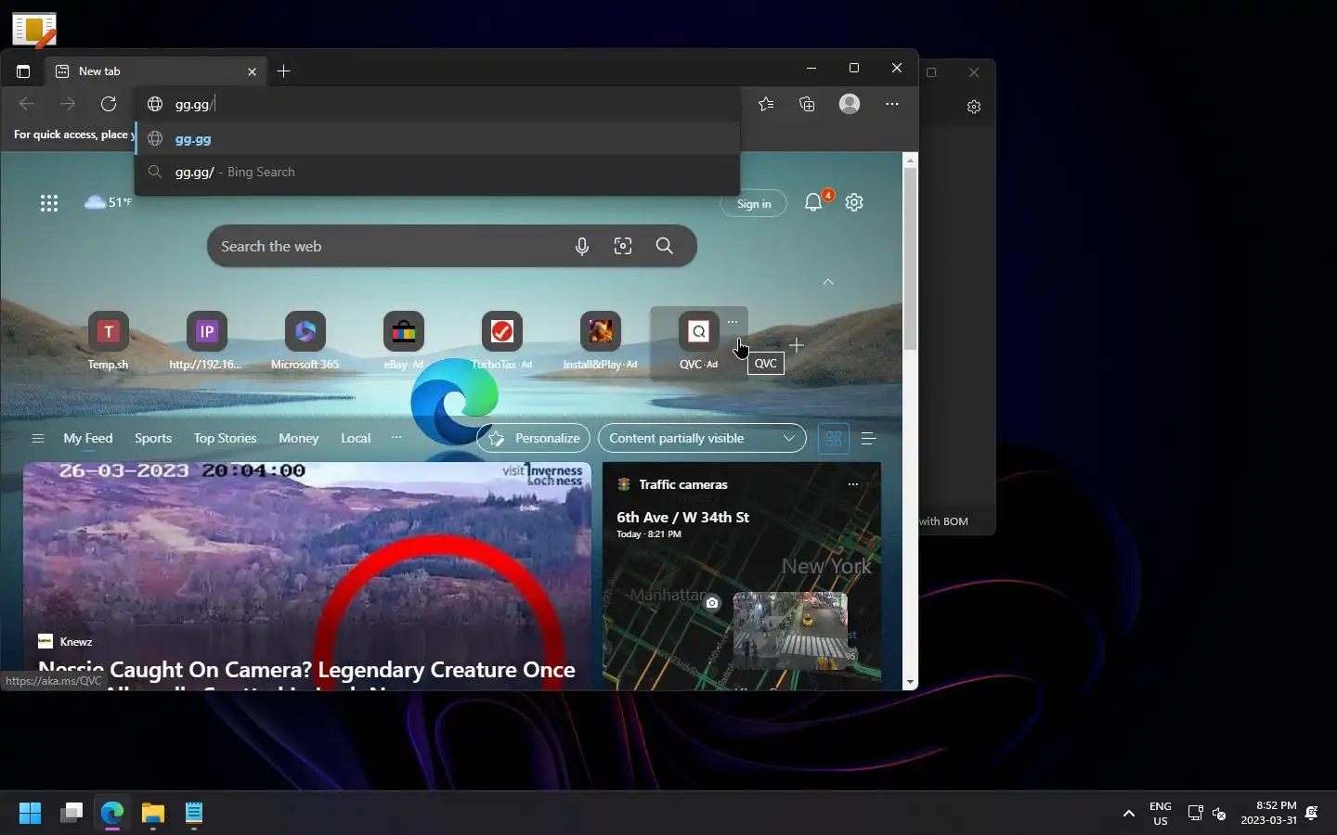This screenshot has height=835, width=1337.
Task: Click the 6th Ave / W 34th St heading
Action: [x=682, y=517]
